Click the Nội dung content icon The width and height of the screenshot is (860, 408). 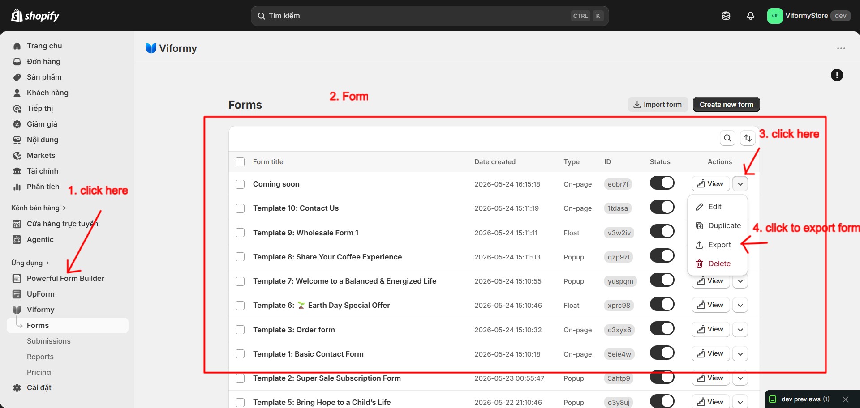tap(17, 140)
